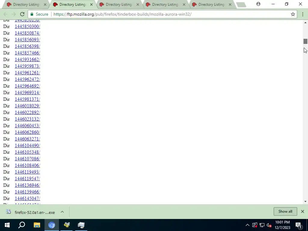Open the bee icon application in taskbar
The image size is (308, 231).
66,225
